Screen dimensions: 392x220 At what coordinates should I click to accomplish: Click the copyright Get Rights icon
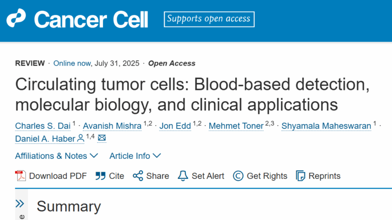(238, 176)
